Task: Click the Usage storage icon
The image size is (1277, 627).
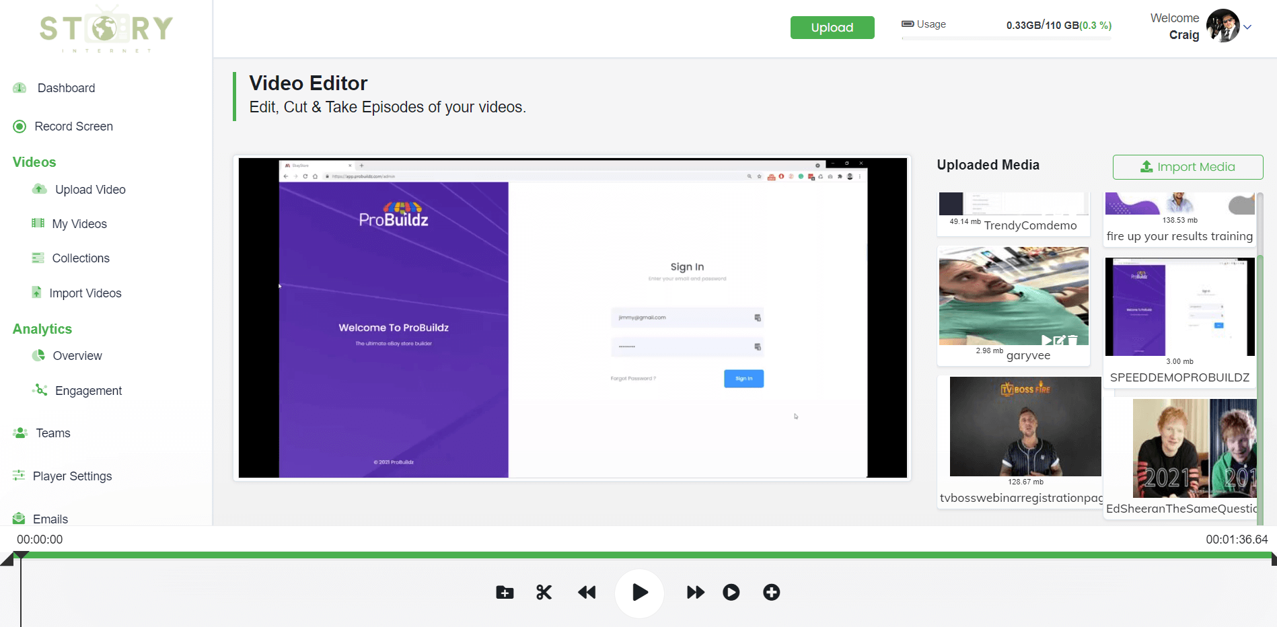Action: (x=908, y=24)
